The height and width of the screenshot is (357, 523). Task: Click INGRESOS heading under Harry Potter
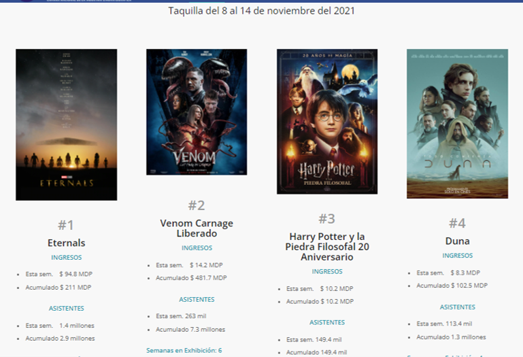click(327, 271)
